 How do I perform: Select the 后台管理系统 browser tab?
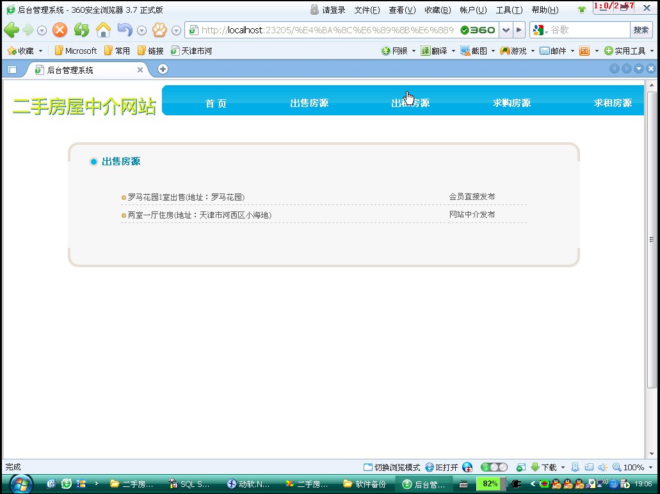(86, 70)
